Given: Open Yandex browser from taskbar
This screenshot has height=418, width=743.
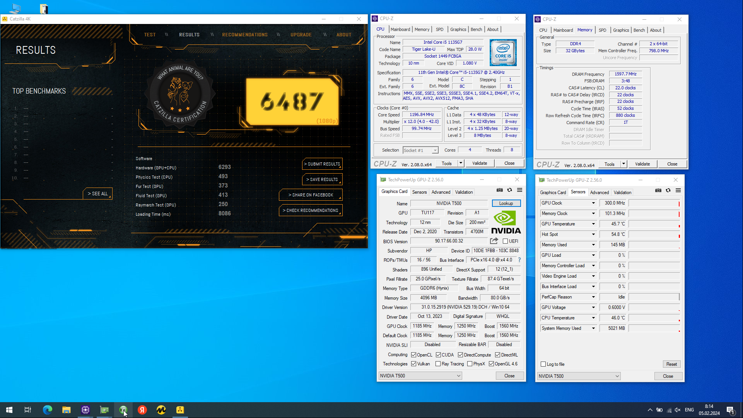Looking at the screenshot, I should click(142, 410).
